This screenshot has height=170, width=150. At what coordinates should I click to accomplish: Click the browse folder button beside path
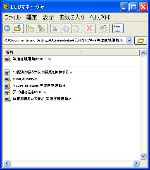[x=140, y=41]
